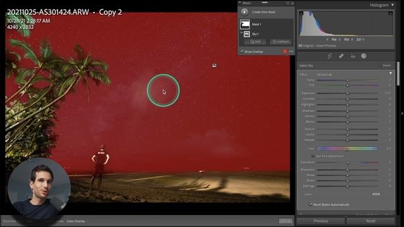Collapse the Masks panel with double-arrow icon
The width and height of the screenshot is (404, 227).
[x=292, y=3]
